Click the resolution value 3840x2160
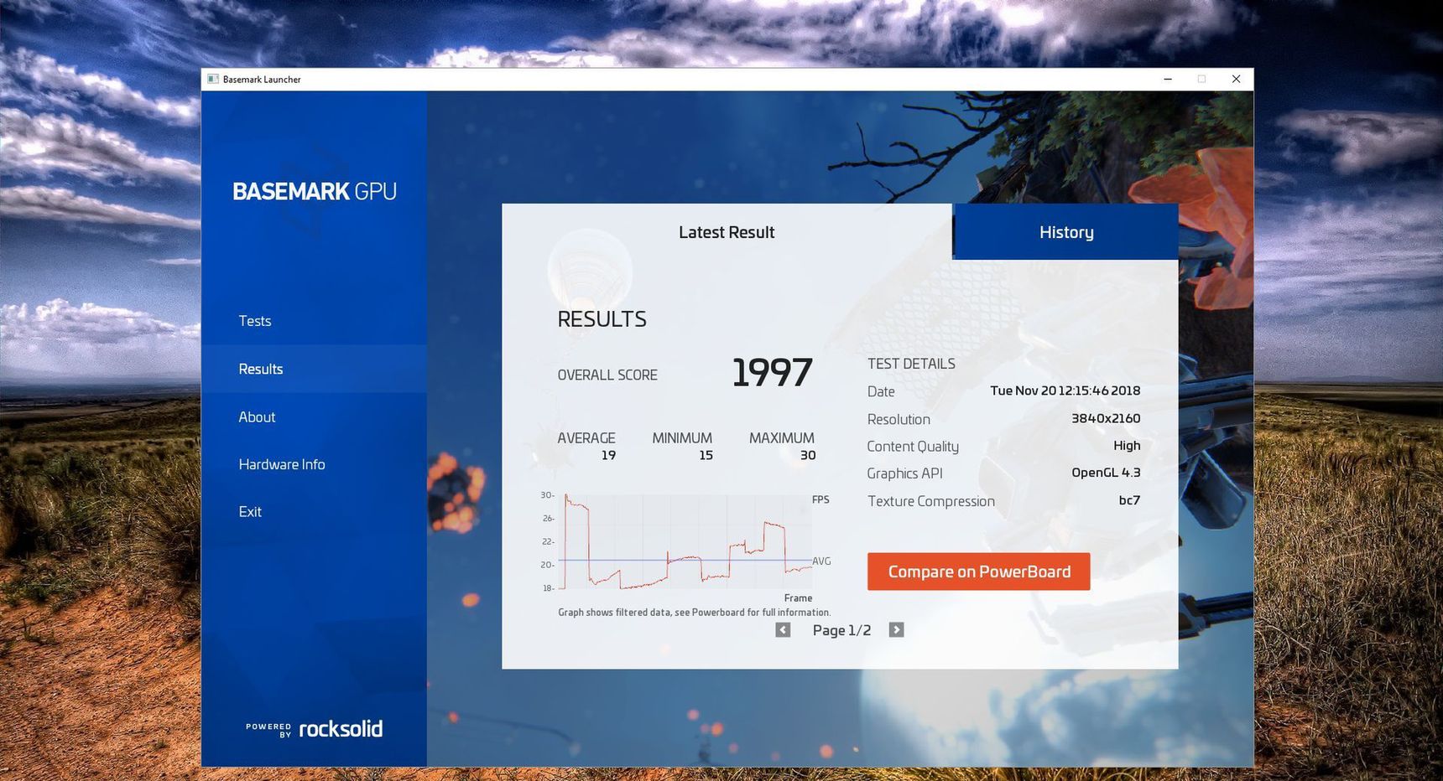This screenshot has height=781, width=1443. pyautogui.click(x=1106, y=418)
